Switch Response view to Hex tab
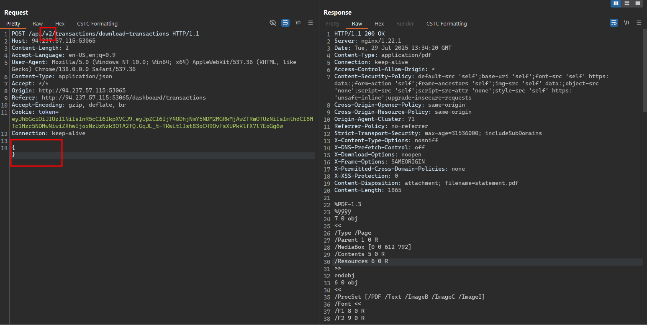Screen dimensions: 647x325 (379, 24)
